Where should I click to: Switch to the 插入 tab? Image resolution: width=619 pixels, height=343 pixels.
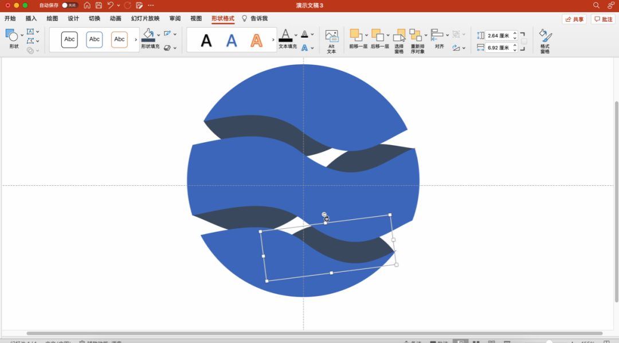[31, 18]
